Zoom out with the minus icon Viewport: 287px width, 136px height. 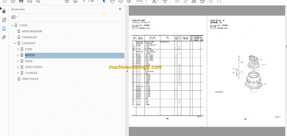(x=120, y=1)
